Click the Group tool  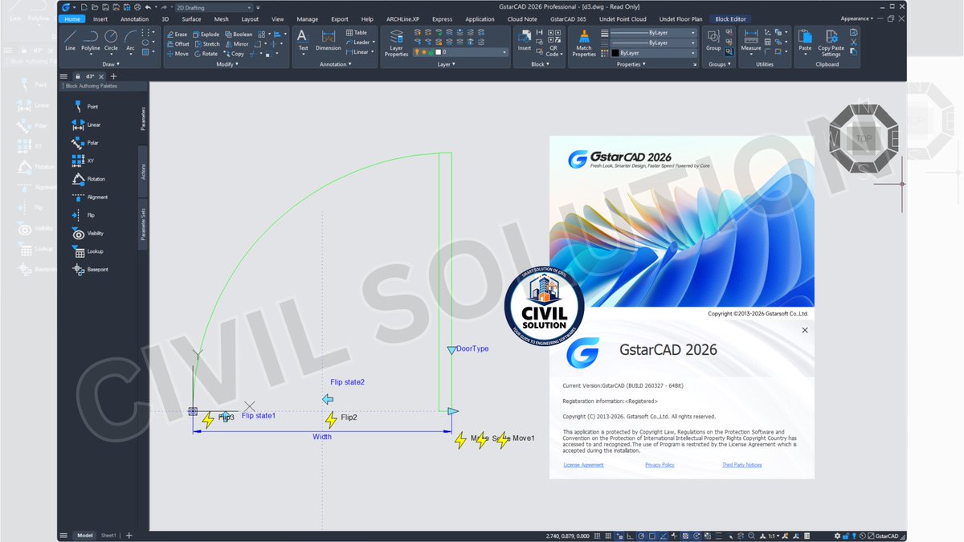click(x=713, y=40)
